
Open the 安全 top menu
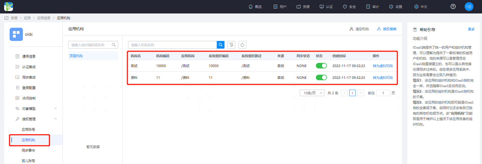349,7
